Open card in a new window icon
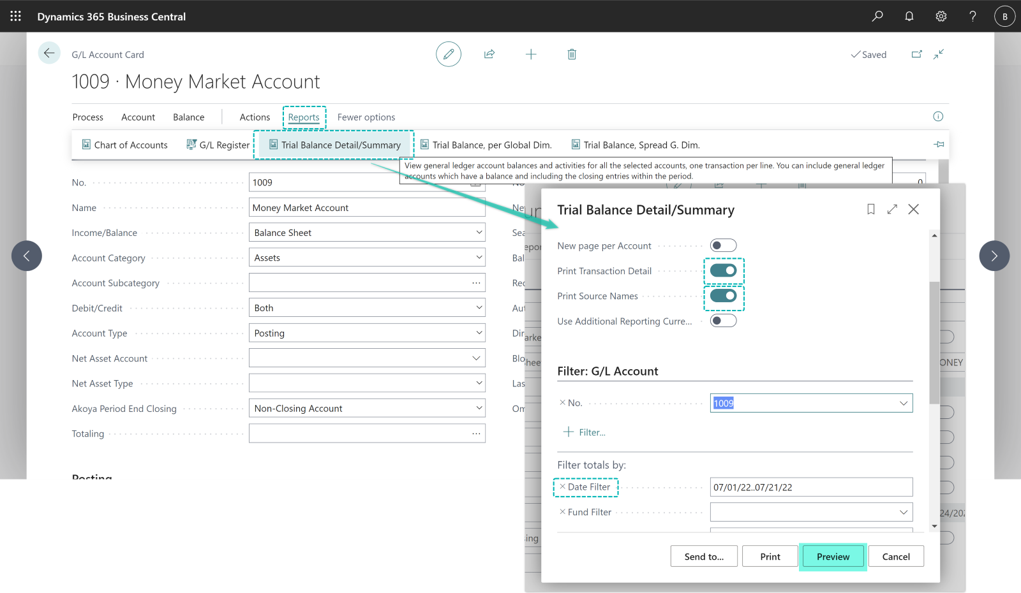Image resolution: width=1021 pixels, height=593 pixels. pyautogui.click(x=917, y=54)
